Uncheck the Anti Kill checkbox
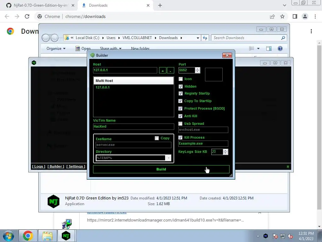 click(x=180, y=116)
